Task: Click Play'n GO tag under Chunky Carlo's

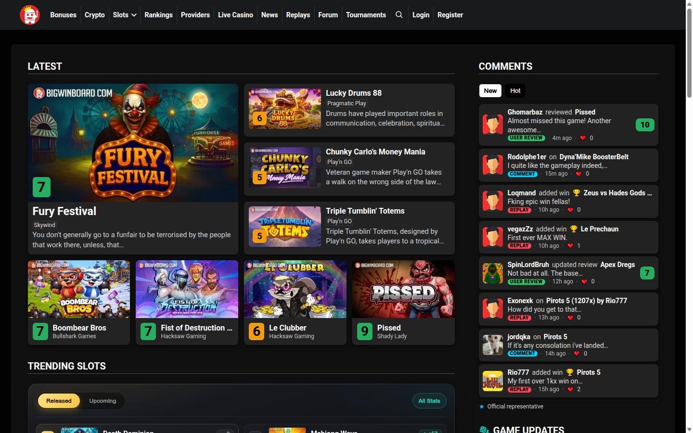Action: click(339, 162)
